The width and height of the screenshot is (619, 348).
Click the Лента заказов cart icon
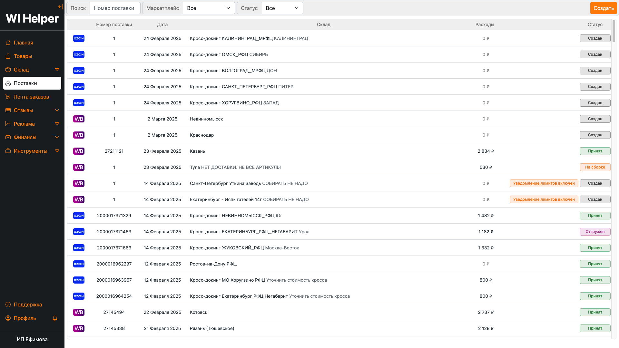8,97
